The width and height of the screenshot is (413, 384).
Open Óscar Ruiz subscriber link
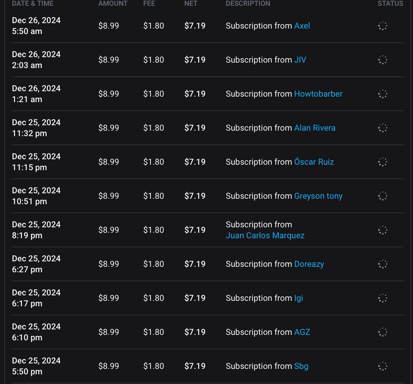click(x=314, y=162)
